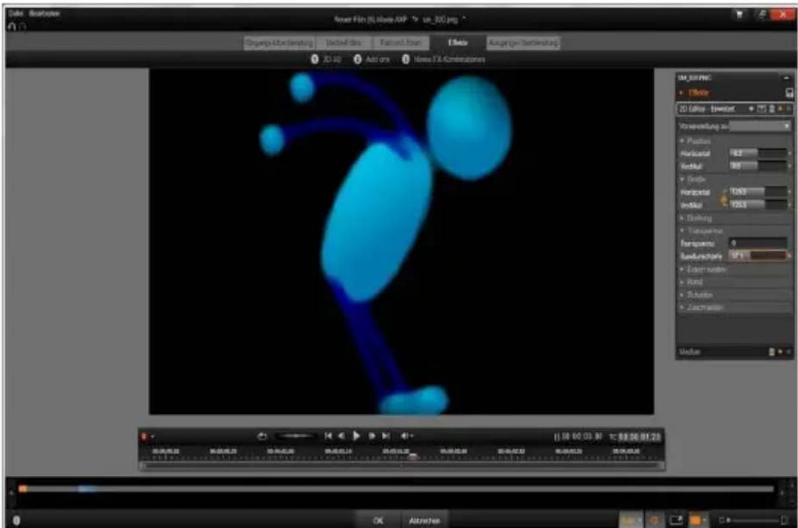Viewport: 798px width, 528px height.
Task: Select the Neue FX-Kombinationen group
Action: pos(443,59)
